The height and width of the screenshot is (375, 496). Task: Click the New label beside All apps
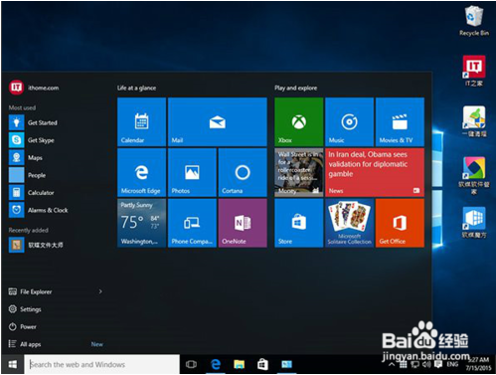coord(97,344)
